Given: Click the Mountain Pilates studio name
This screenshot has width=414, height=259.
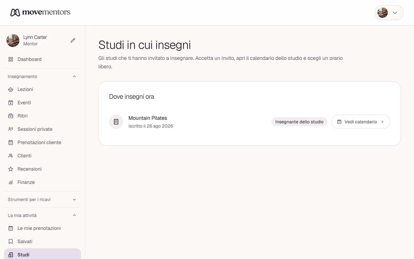Looking at the screenshot, I should 148,118.
